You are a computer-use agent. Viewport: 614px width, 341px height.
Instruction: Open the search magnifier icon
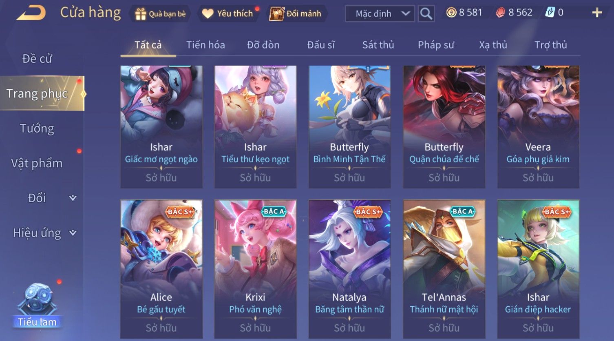click(x=426, y=13)
